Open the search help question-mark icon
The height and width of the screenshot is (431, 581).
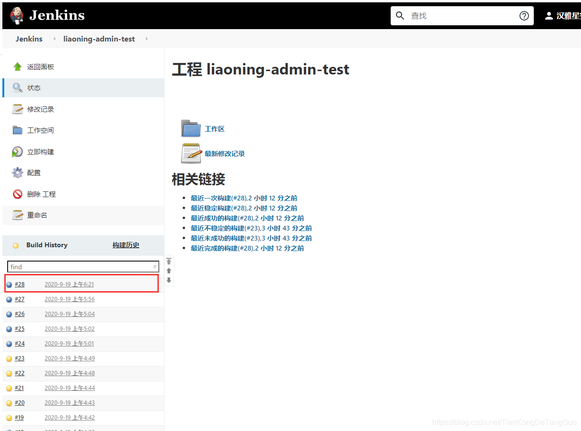click(524, 16)
